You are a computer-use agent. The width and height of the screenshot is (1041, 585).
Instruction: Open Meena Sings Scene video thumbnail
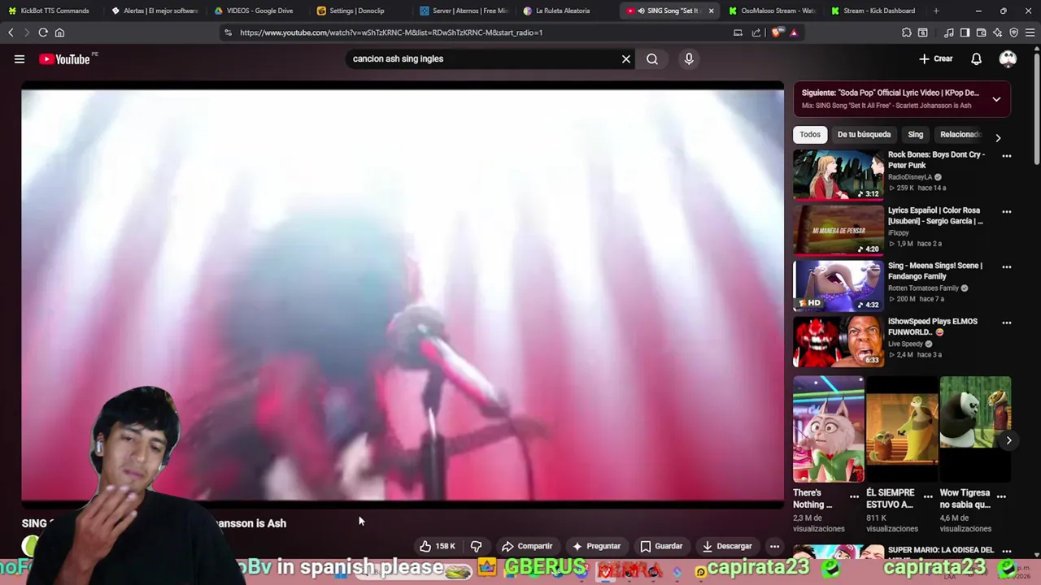(838, 286)
